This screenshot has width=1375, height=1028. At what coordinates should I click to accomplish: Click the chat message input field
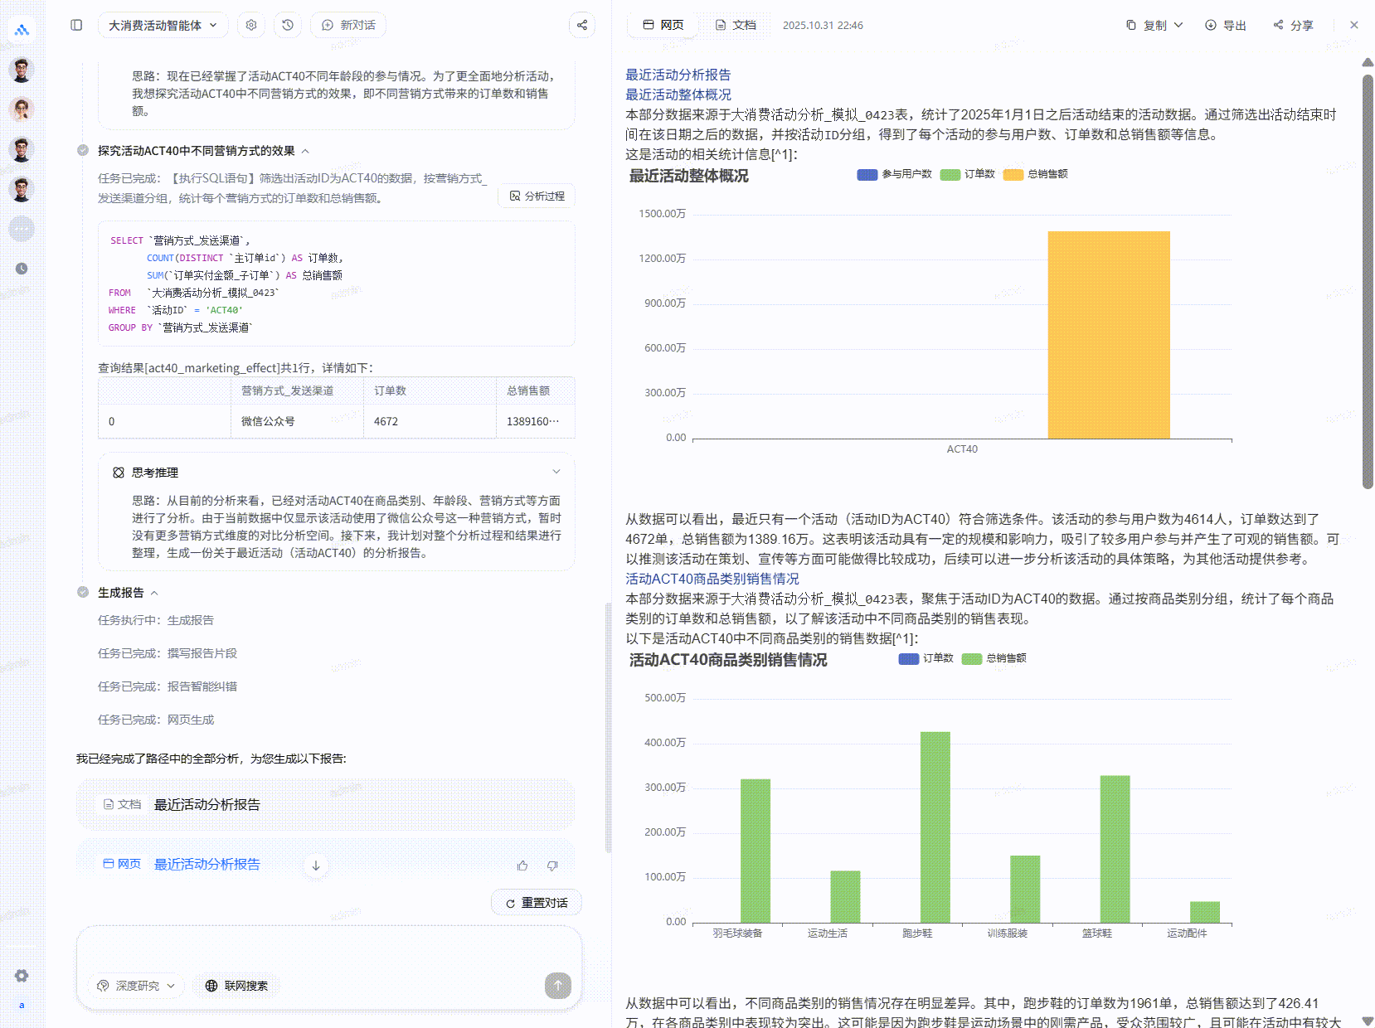pos(328,949)
